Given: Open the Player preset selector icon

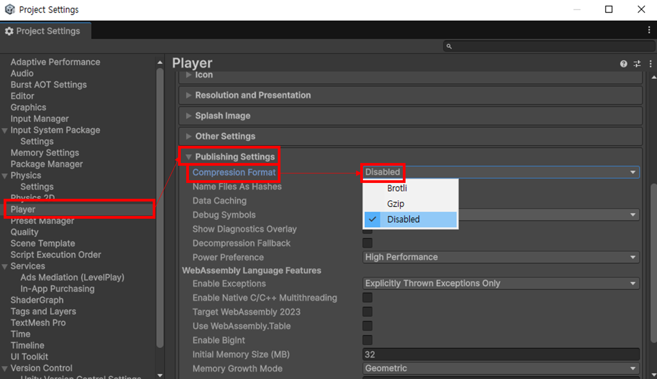Looking at the screenshot, I should pyautogui.click(x=637, y=64).
